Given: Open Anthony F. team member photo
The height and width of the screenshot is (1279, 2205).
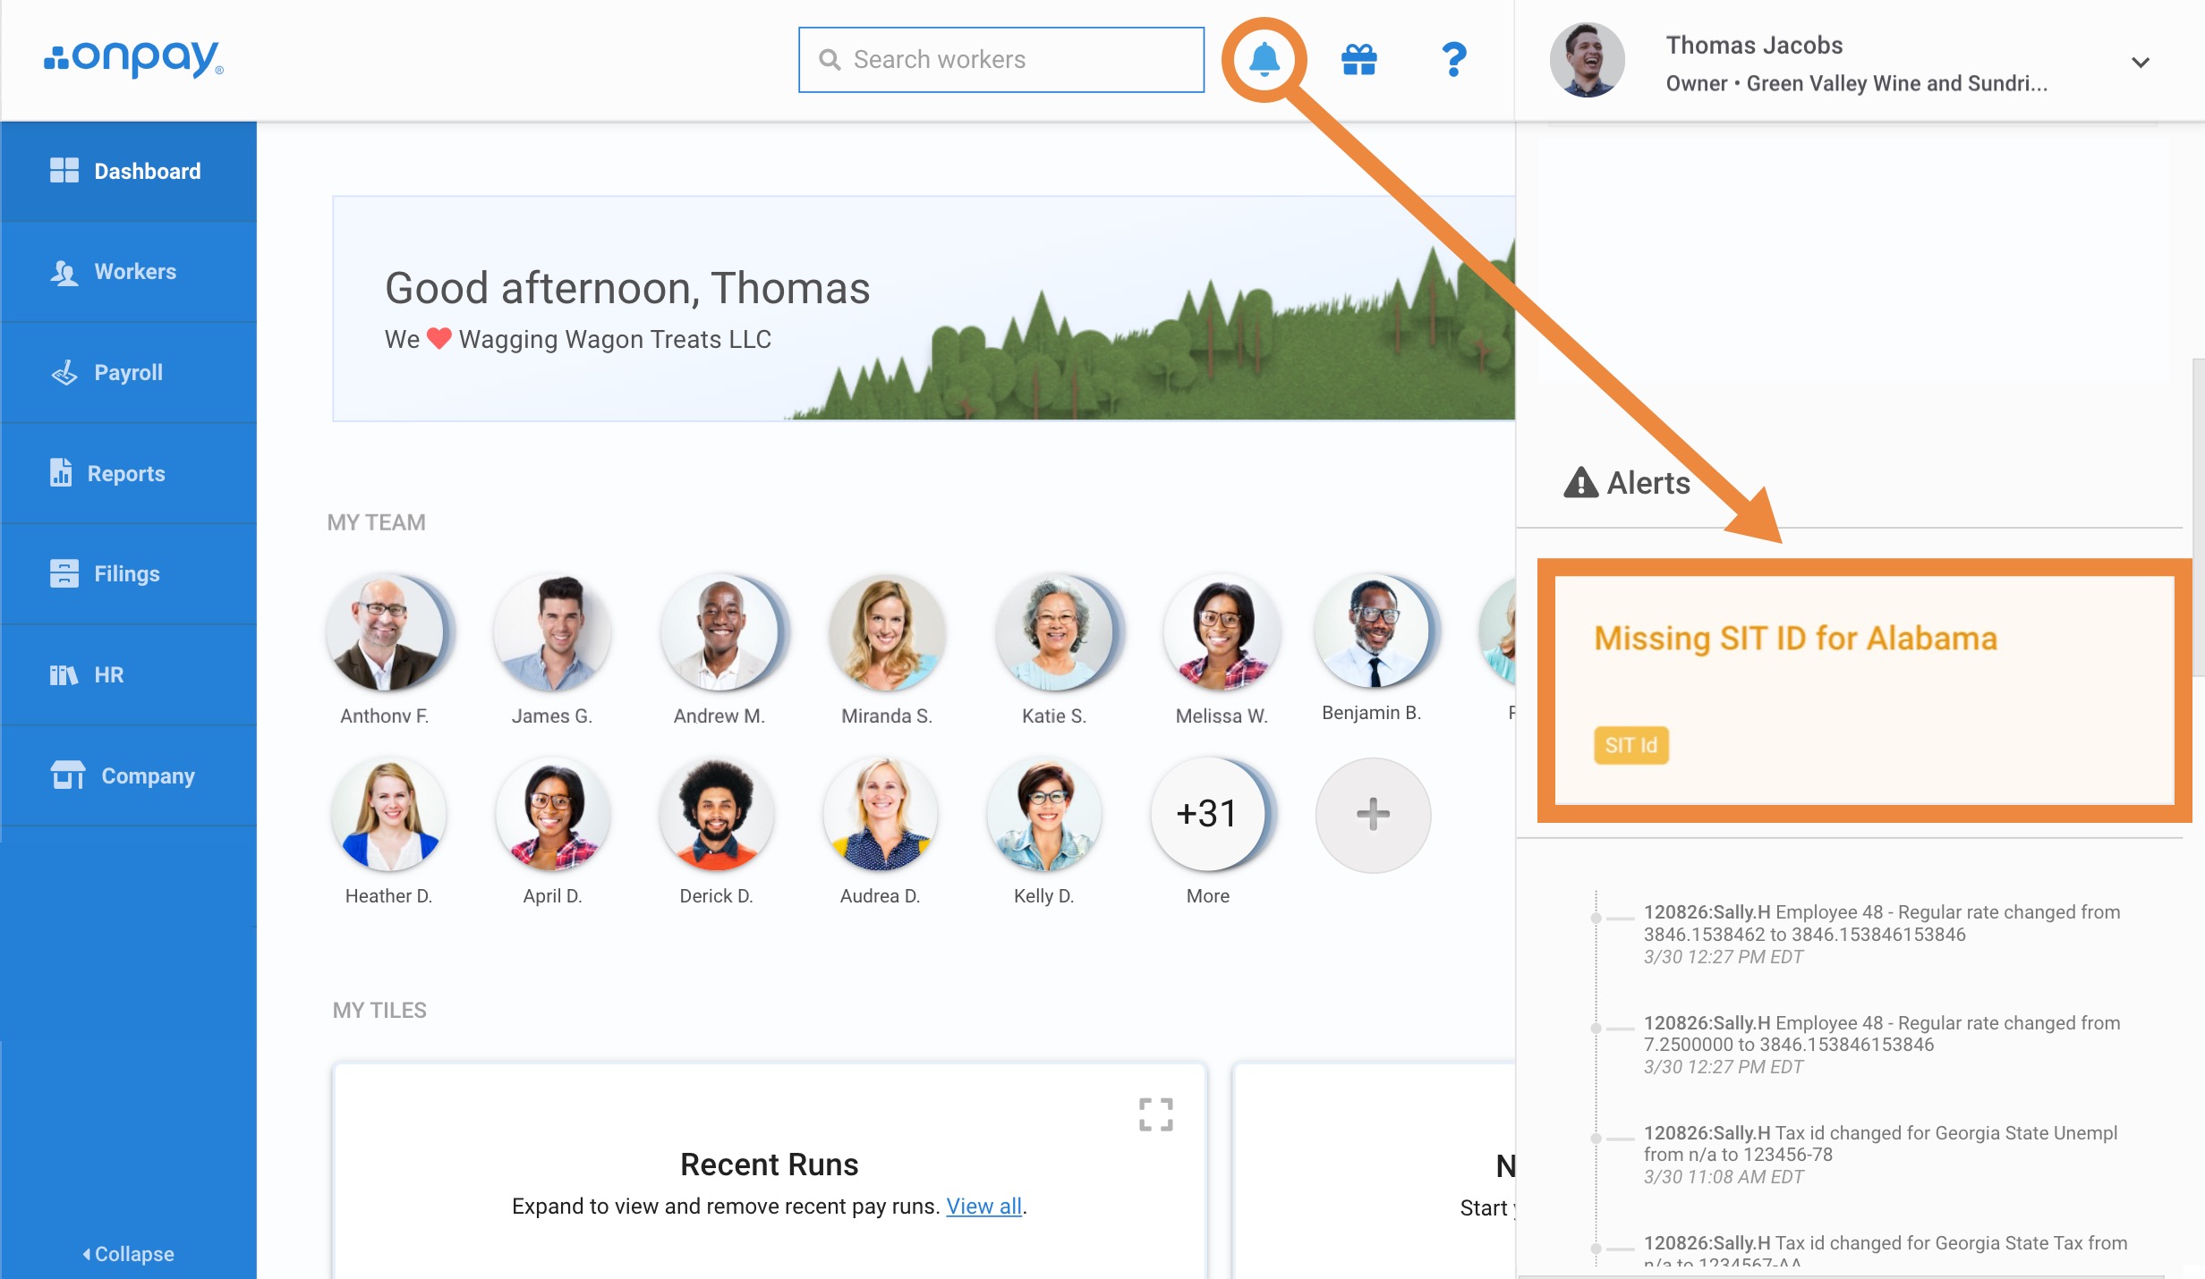Looking at the screenshot, I should (384, 633).
